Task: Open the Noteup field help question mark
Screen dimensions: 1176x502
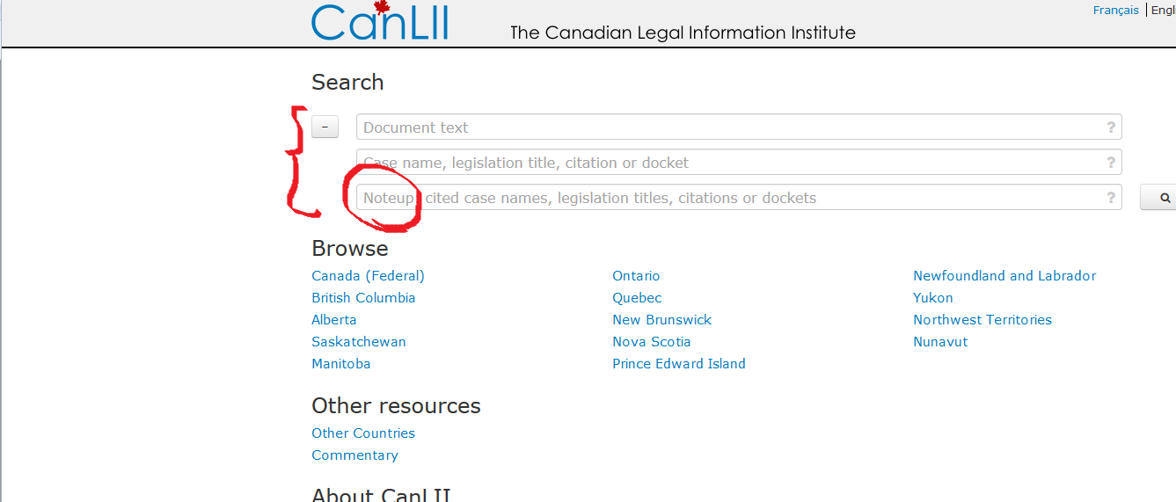Action: coord(1111,198)
